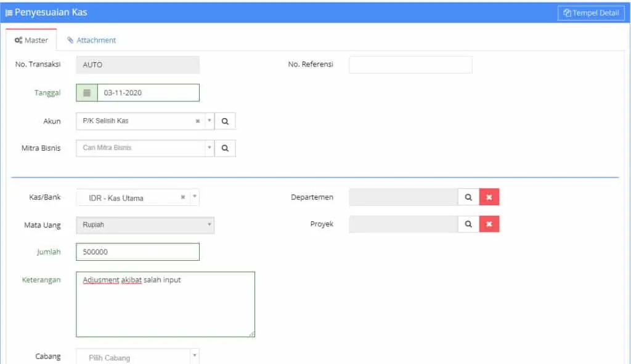Click the Penyesuaian Kas list icon
Screen dimensions: 631x364
pos(9,13)
